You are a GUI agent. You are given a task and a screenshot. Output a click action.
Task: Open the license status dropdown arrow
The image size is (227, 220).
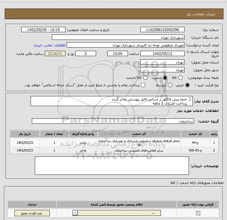click(x=75, y=213)
